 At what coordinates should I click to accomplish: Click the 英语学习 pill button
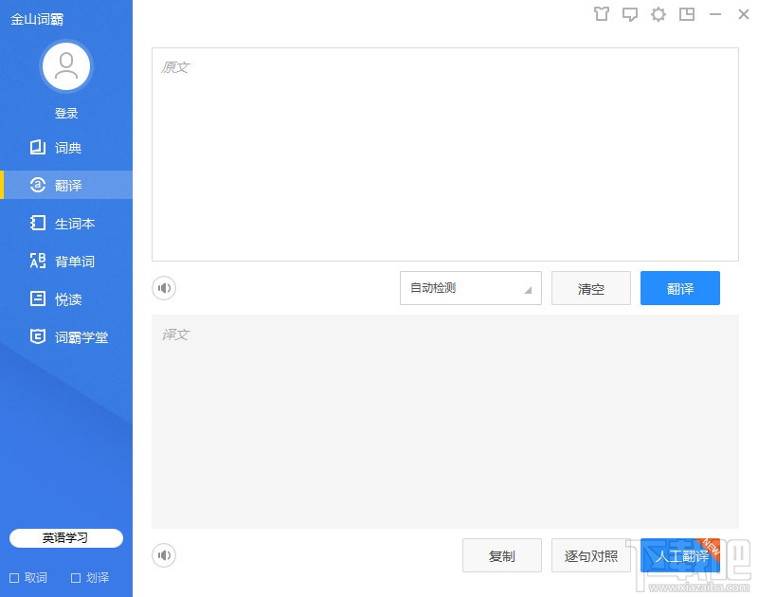pos(66,538)
